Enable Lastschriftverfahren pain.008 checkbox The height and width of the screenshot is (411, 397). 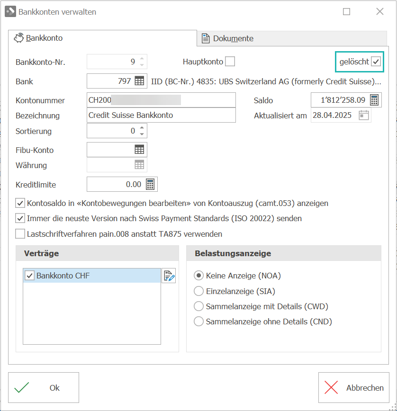(x=20, y=234)
